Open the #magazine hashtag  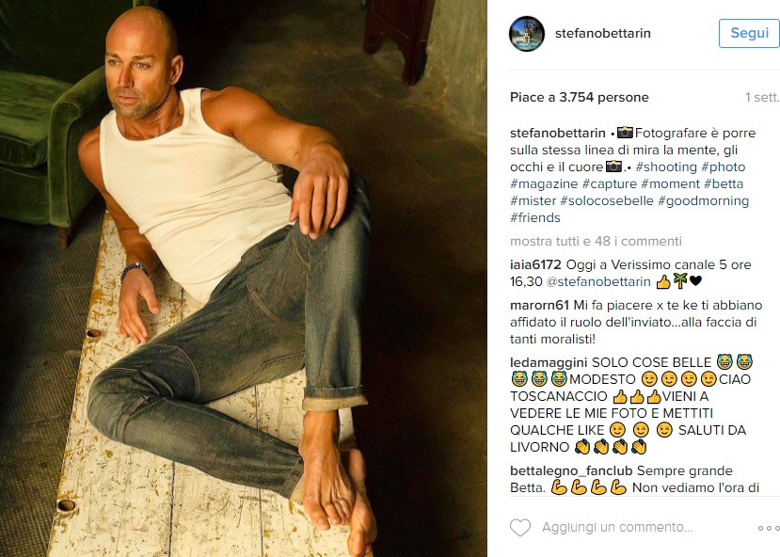544,184
